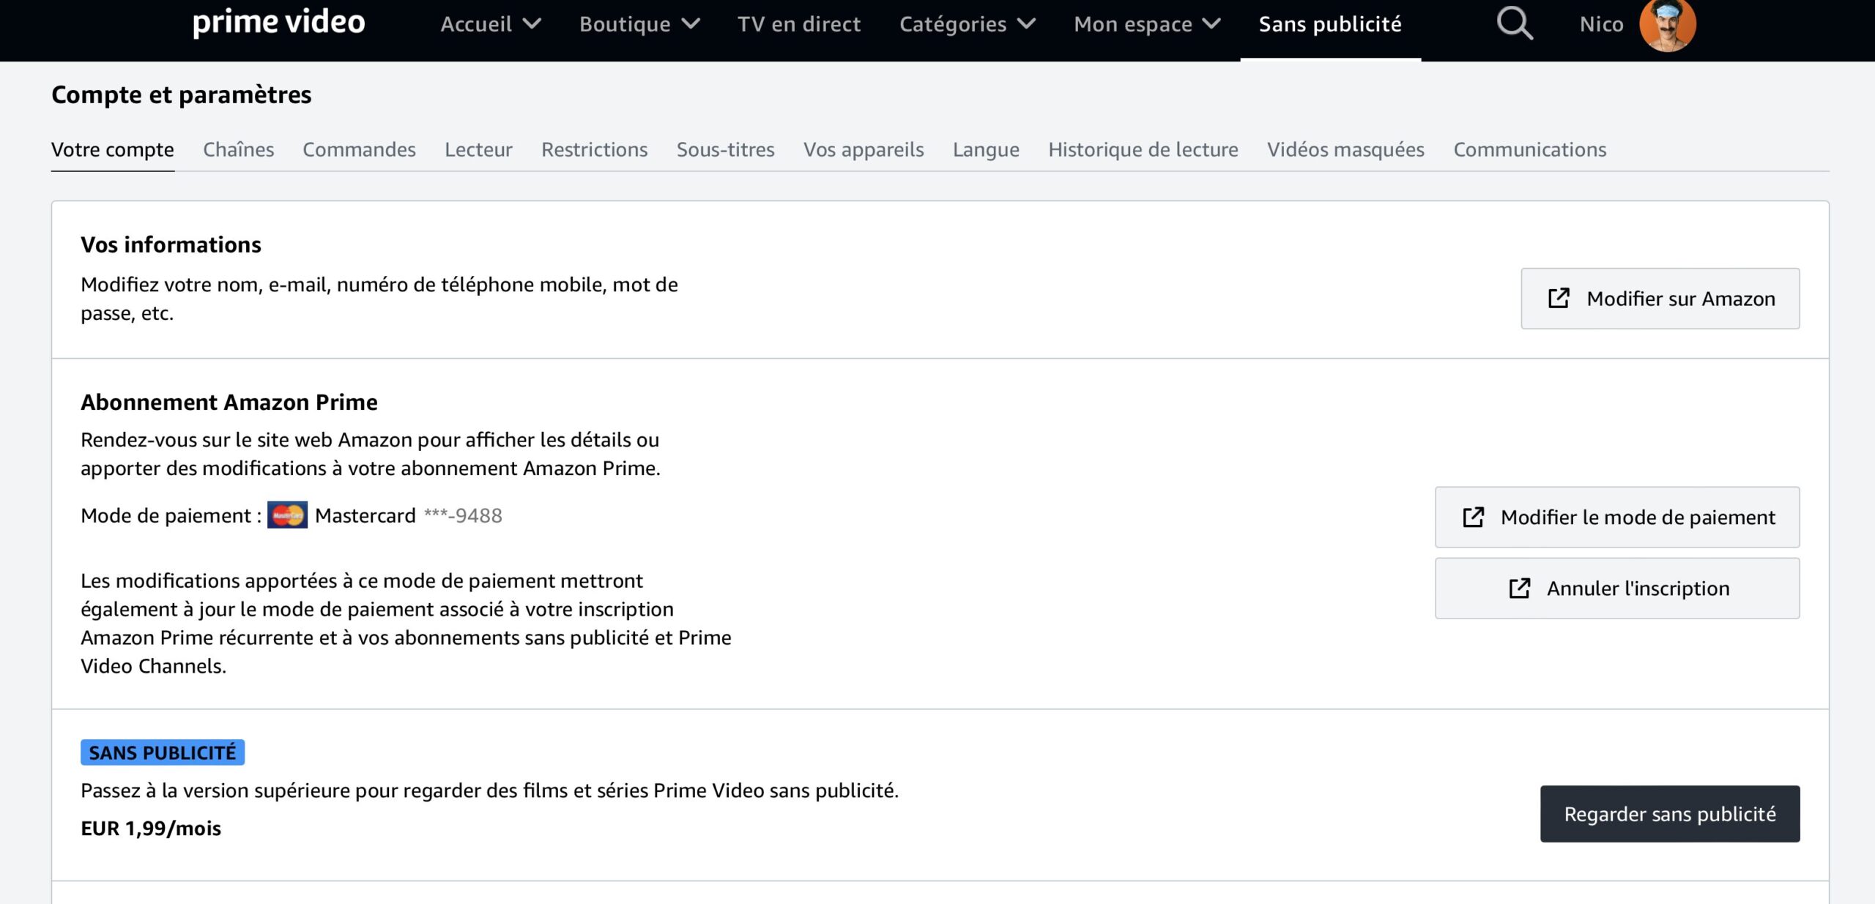Click Modifier le mode de paiement

[1616, 517]
